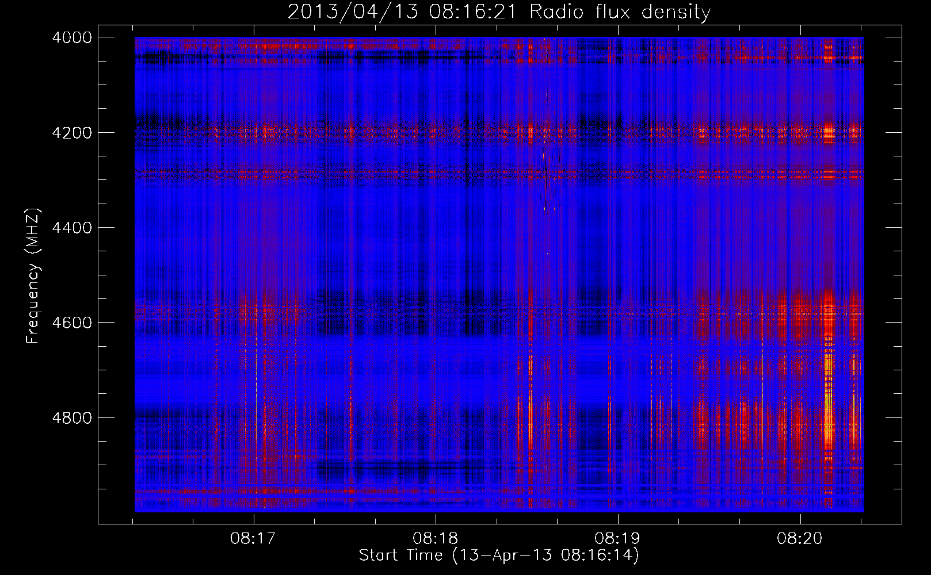Click the 4800 frequency tick label
Image resolution: width=931 pixels, height=575 pixels.
[72, 418]
